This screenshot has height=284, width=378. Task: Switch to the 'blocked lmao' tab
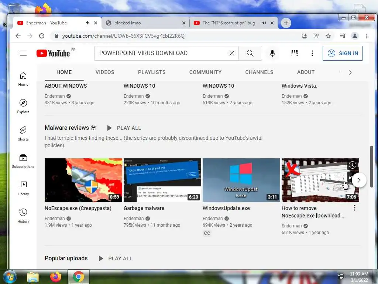click(145, 23)
